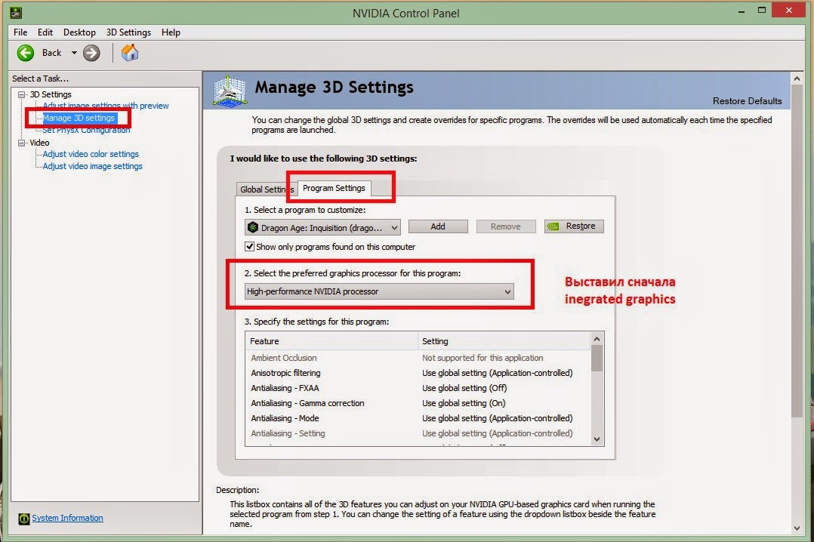The image size is (814, 542).
Task: Select Adjust video image settings
Action: pos(92,166)
